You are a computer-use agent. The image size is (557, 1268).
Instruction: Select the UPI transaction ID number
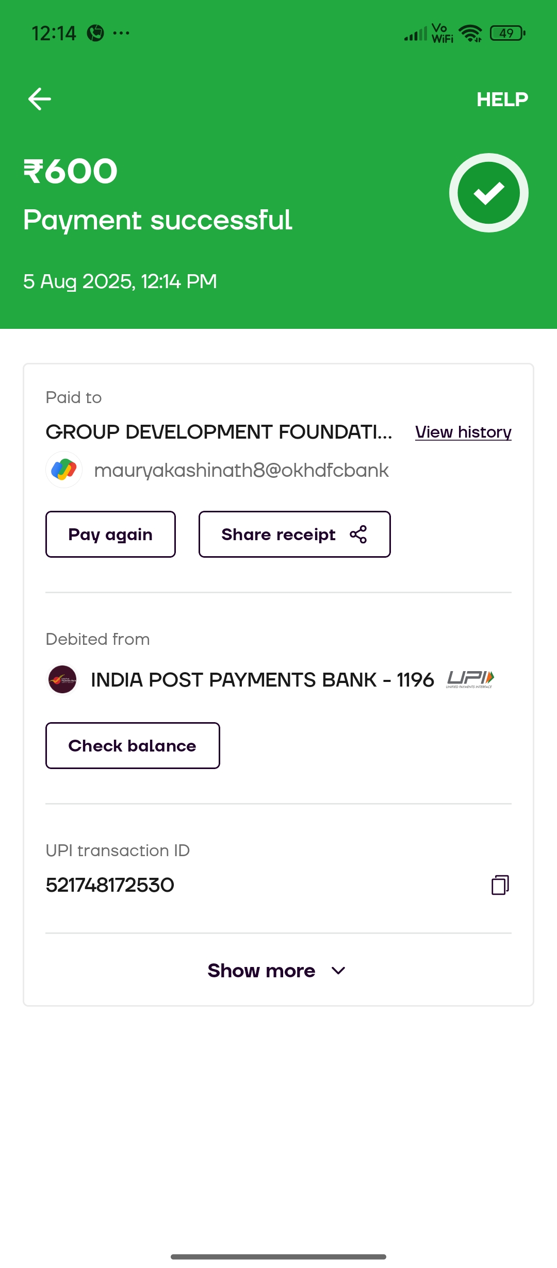110,885
